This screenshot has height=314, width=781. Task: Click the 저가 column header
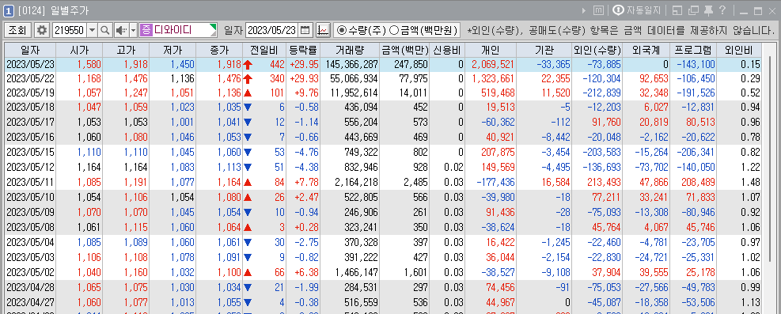tap(173, 51)
